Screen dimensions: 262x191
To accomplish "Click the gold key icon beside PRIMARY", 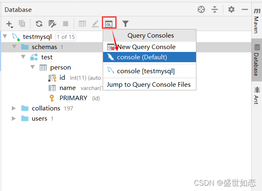I will coord(52,98).
